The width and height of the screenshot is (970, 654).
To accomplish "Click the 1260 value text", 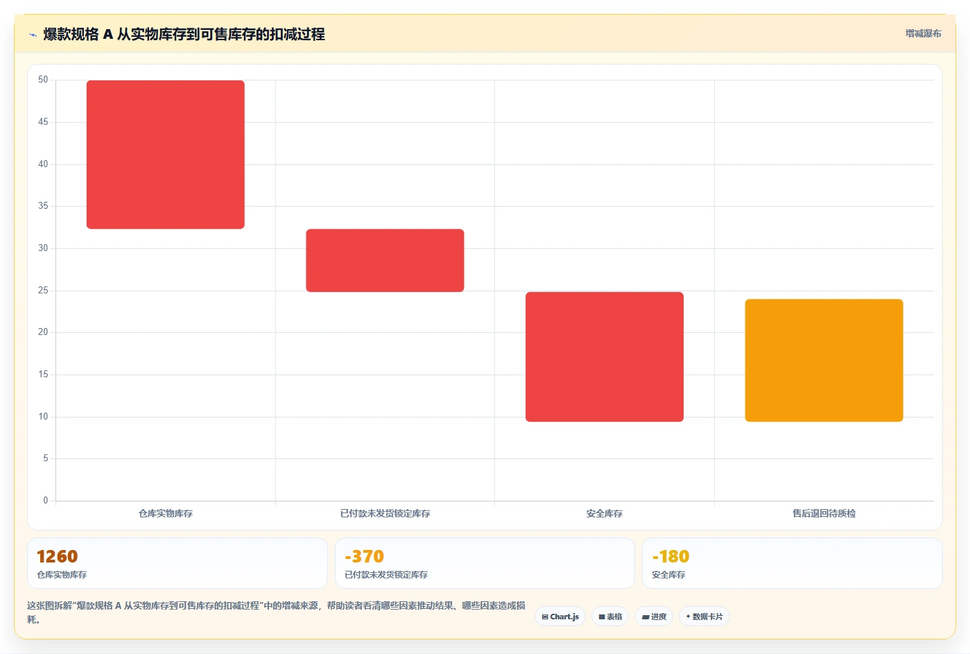I will (57, 556).
